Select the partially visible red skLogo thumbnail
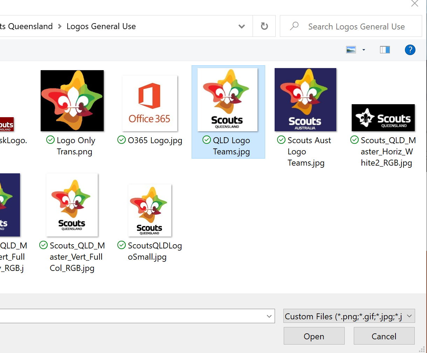The width and height of the screenshot is (427, 353). click(7, 124)
